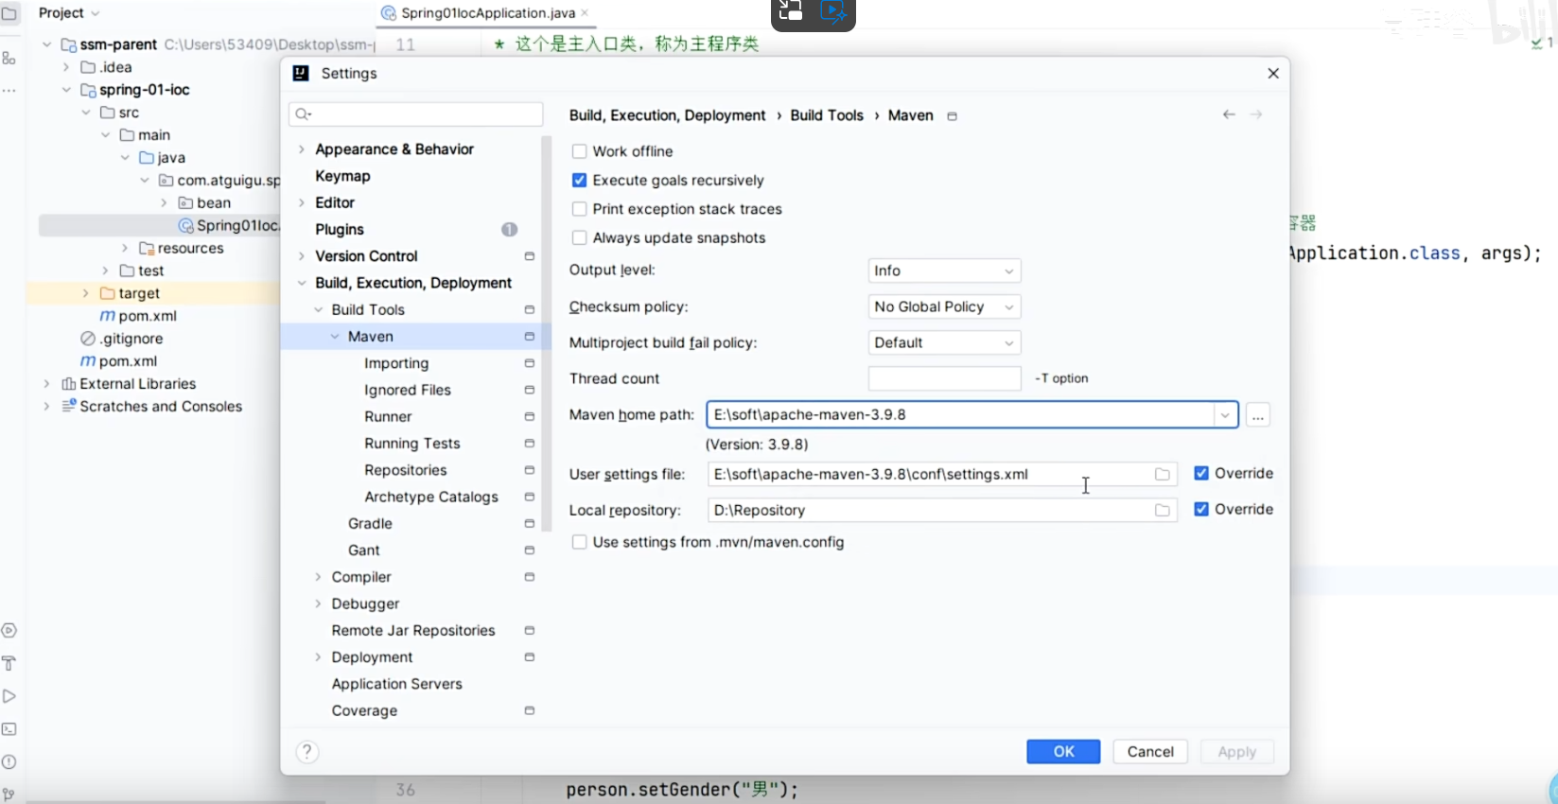Toggle Override for User settings file
Image resolution: width=1558 pixels, height=804 pixels.
point(1201,474)
